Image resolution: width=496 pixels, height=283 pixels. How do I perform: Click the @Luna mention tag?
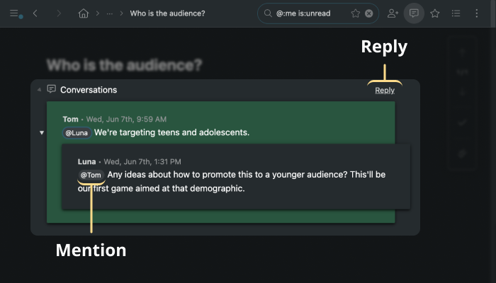tap(76, 132)
